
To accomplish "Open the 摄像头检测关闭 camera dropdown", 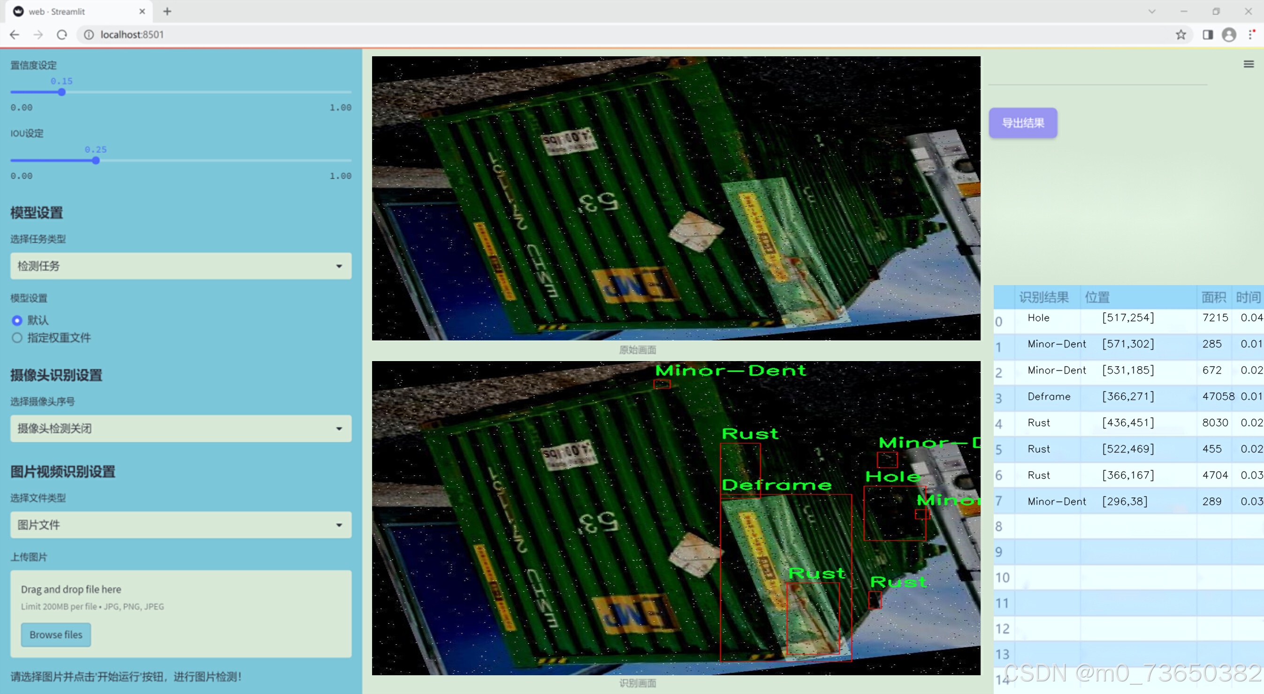I will (181, 428).
